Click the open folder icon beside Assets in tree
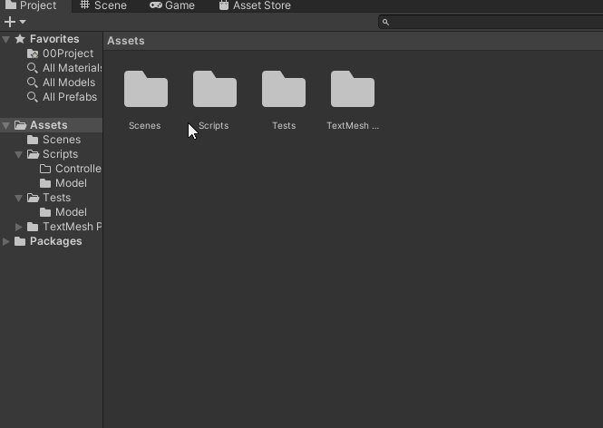603x428 pixels. (x=20, y=125)
